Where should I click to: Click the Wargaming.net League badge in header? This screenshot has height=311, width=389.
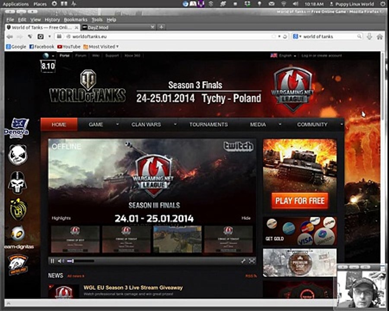coord(293,89)
